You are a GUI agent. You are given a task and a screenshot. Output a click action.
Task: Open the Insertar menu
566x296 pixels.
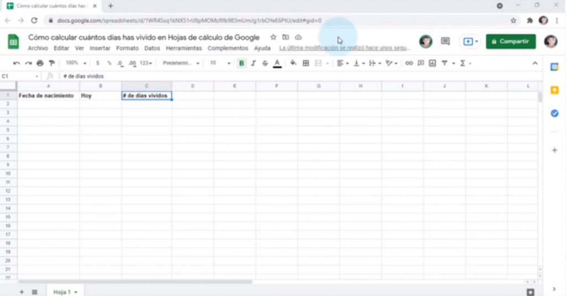pos(100,49)
